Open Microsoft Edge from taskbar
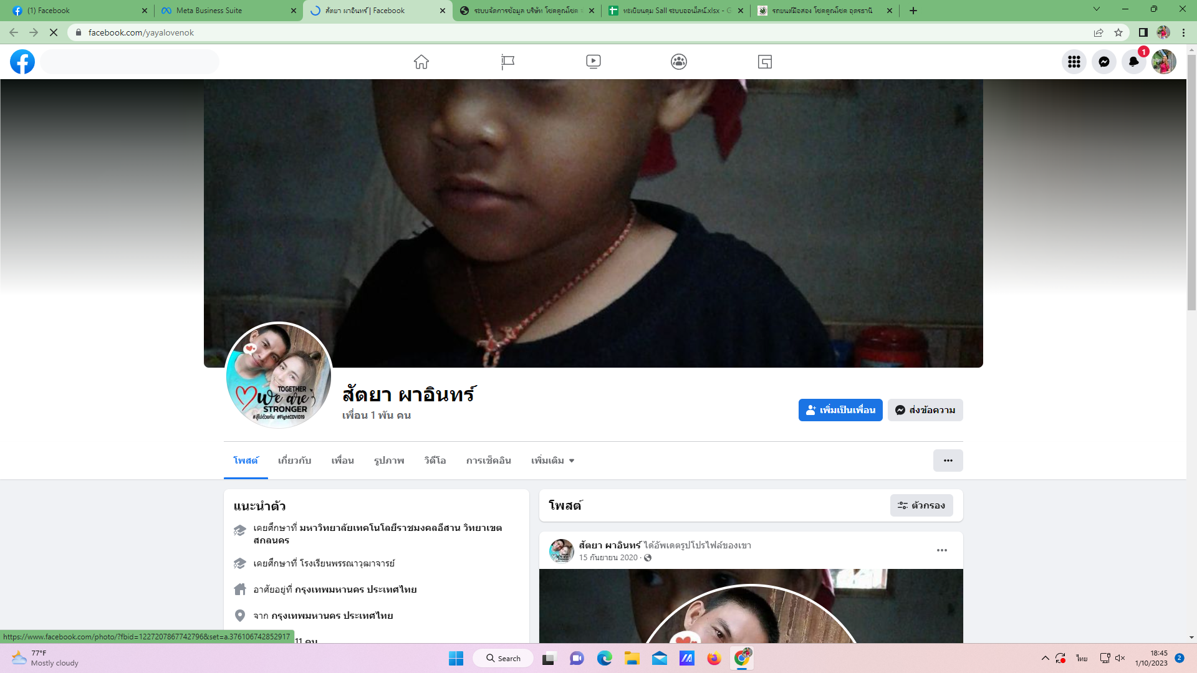Viewport: 1197px width, 673px height. coord(604,659)
